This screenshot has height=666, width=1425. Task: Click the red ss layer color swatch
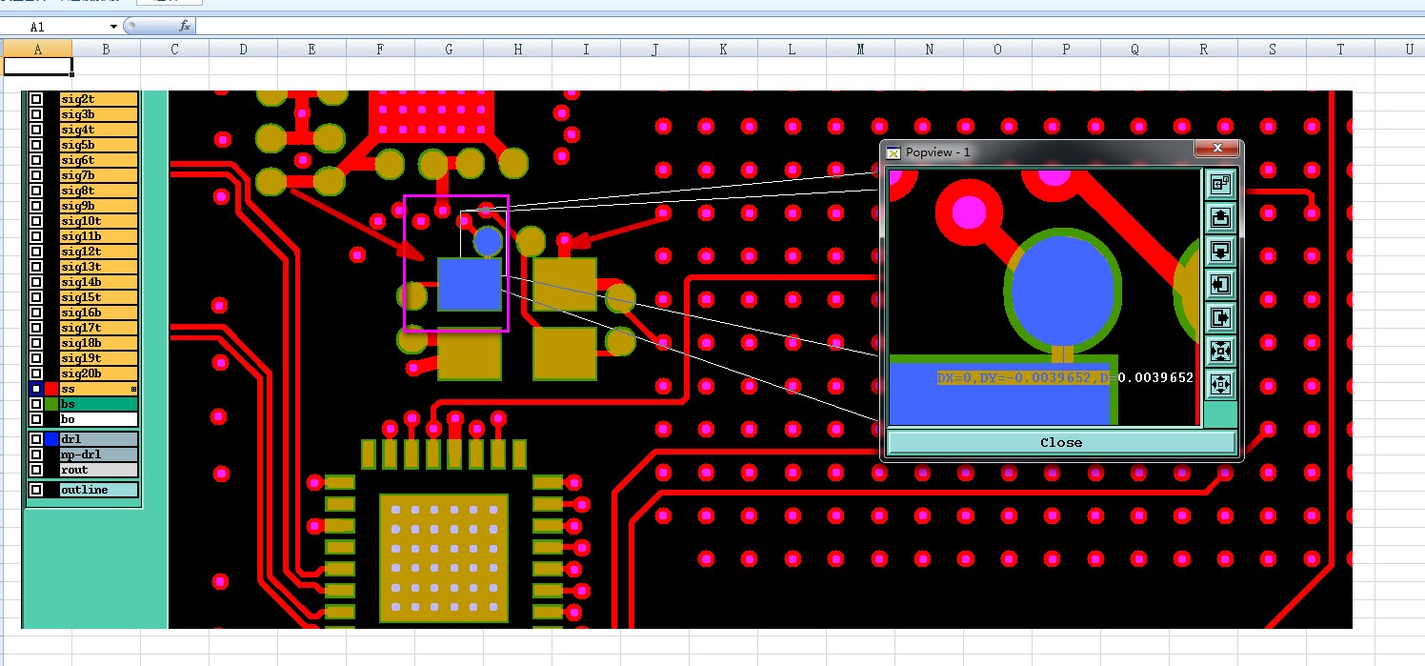pos(51,389)
